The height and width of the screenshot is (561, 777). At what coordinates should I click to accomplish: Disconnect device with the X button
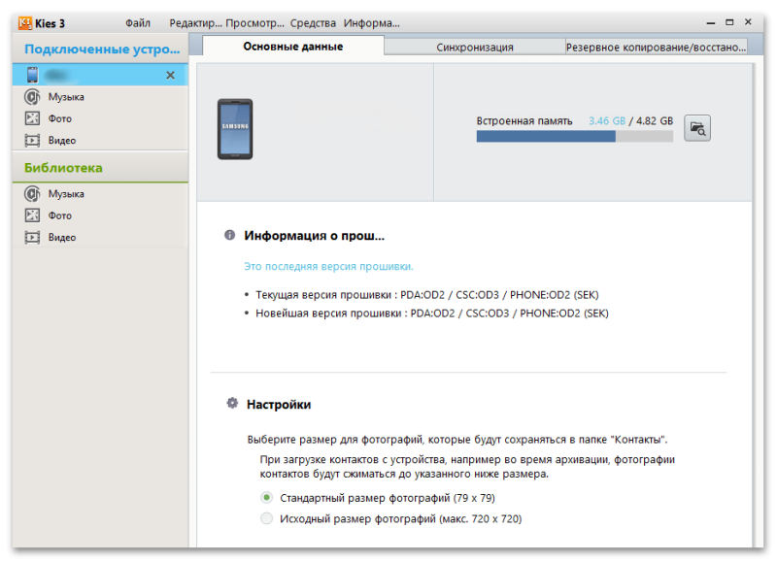(x=171, y=76)
